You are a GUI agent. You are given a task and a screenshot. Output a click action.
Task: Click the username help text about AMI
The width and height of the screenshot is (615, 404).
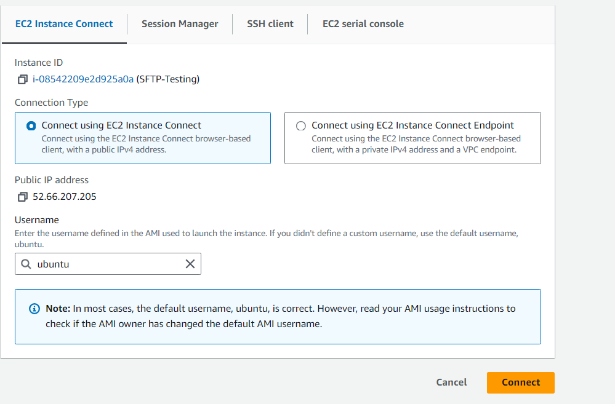[x=267, y=239]
